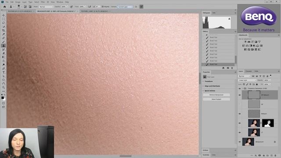
Task: Hide the Frequency Separation group
Action: (x=240, y=89)
